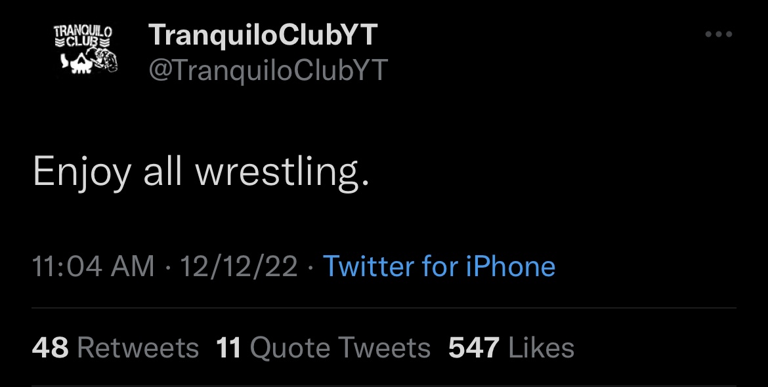This screenshot has width=768, height=387.
Task: Click the divider line above the tweet stats
Action: pos(384,308)
